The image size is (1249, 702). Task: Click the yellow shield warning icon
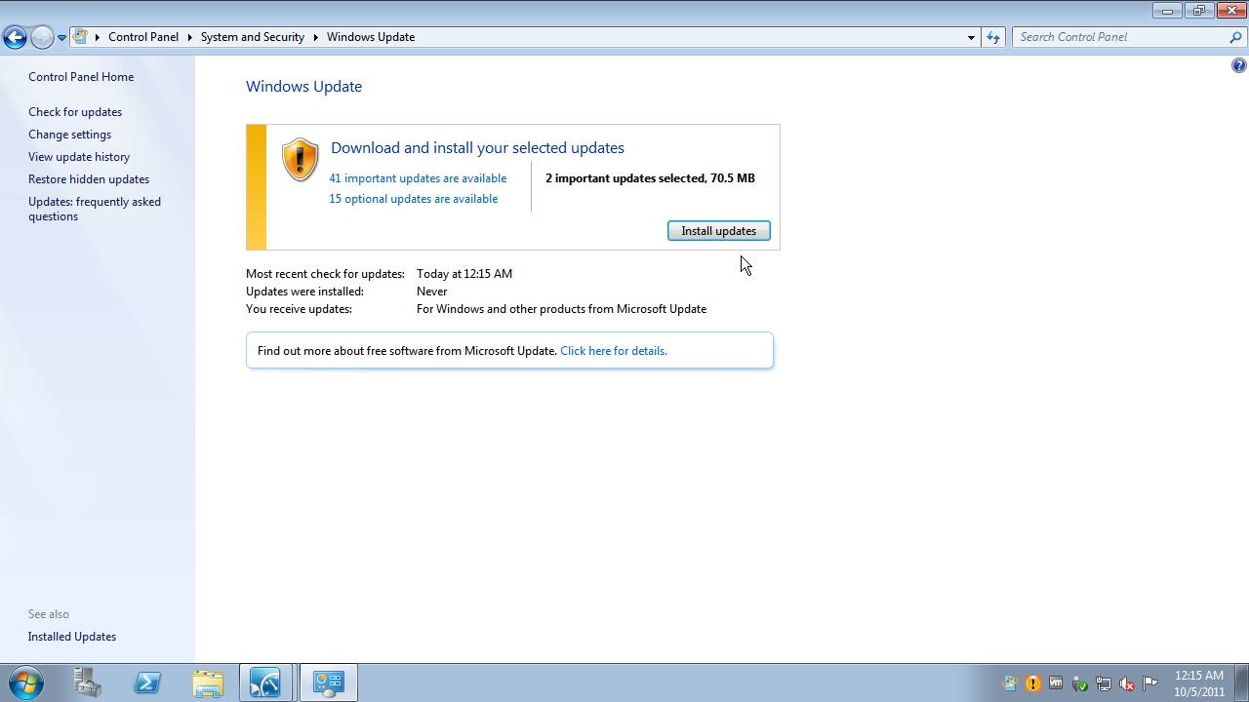coord(300,159)
